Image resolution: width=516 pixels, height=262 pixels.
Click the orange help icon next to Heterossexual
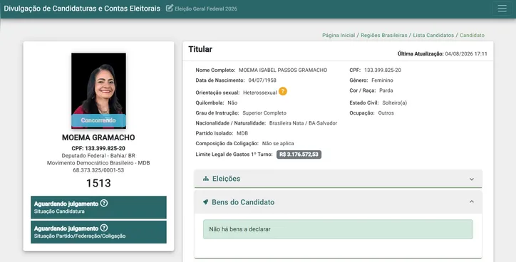[x=283, y=91]
